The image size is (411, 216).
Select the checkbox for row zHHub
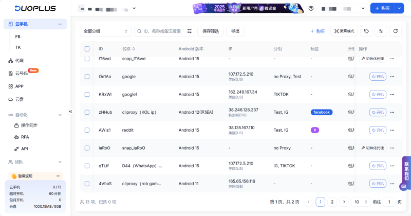click(x=87, y=112)
